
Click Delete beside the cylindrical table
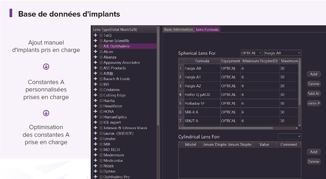[x=313, y=162]
